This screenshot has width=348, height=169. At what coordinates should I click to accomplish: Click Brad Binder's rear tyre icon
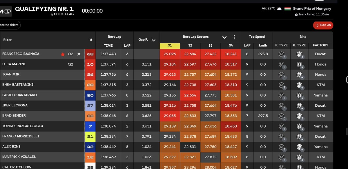tap(300, 116)
